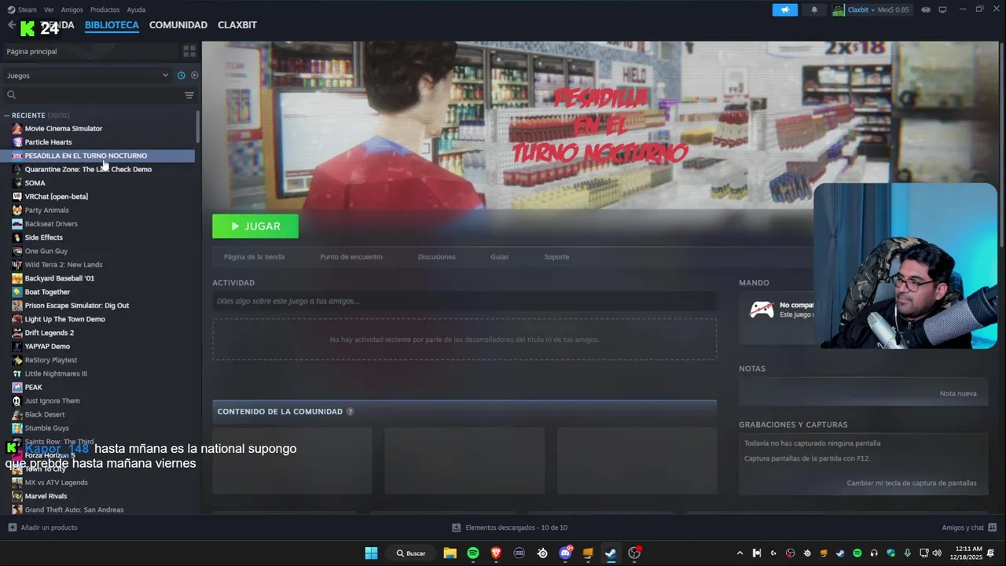Open Windows Start menu
Viewport: 1006px width, 566px height.
coord(371,553)
